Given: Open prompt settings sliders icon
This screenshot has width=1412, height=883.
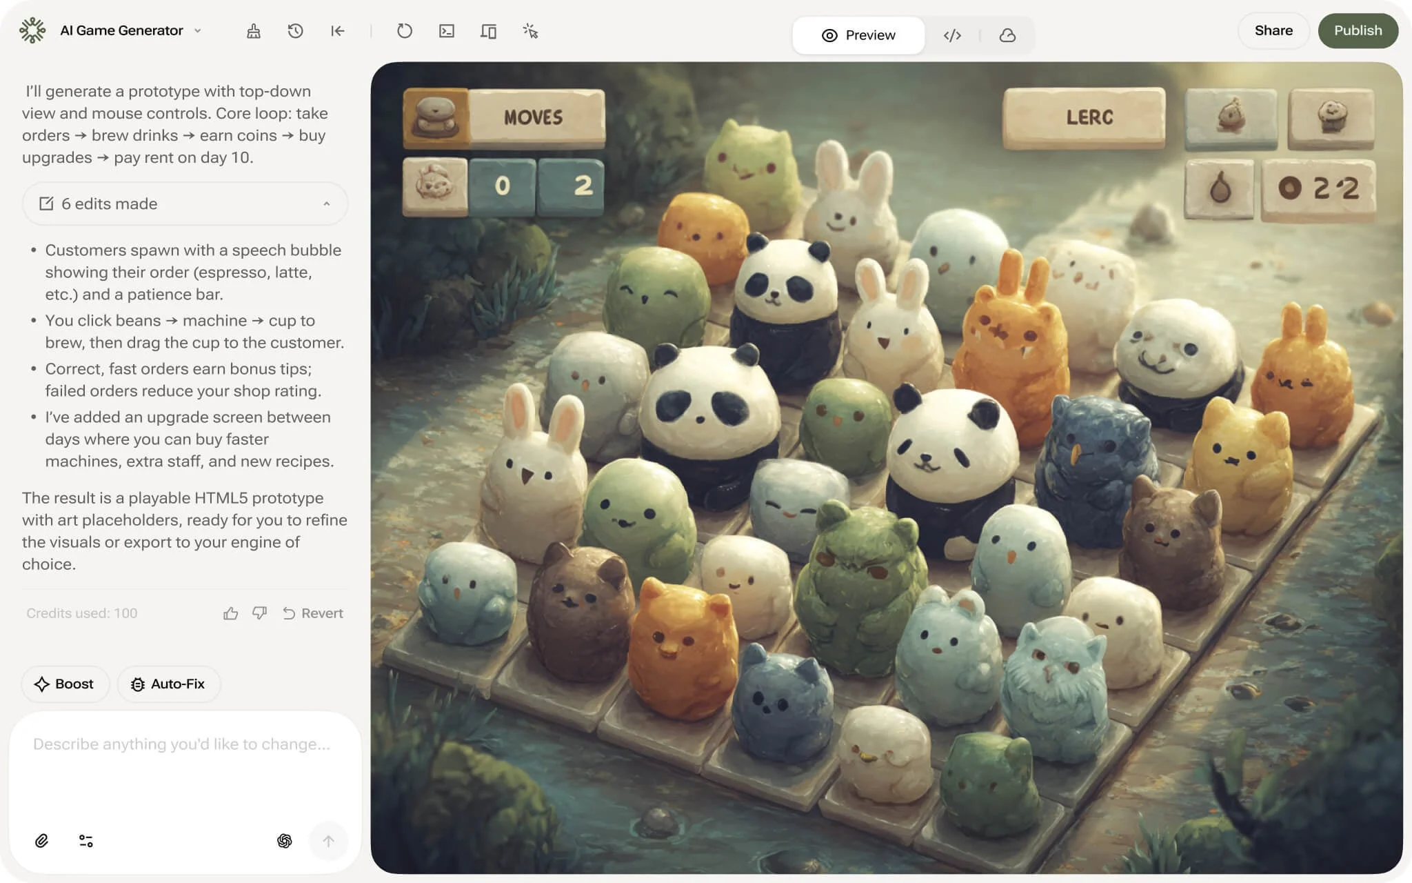Looking at the screenshot, I should pyautogui.click(x=86, y=840).
